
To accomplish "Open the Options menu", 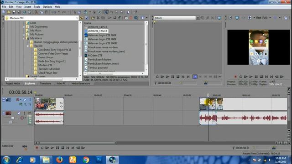I will pyautogui.click(x=47, y=7).
